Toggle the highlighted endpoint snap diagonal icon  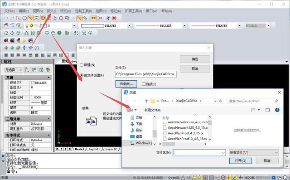pyautogui.click(x=30, y=18)
